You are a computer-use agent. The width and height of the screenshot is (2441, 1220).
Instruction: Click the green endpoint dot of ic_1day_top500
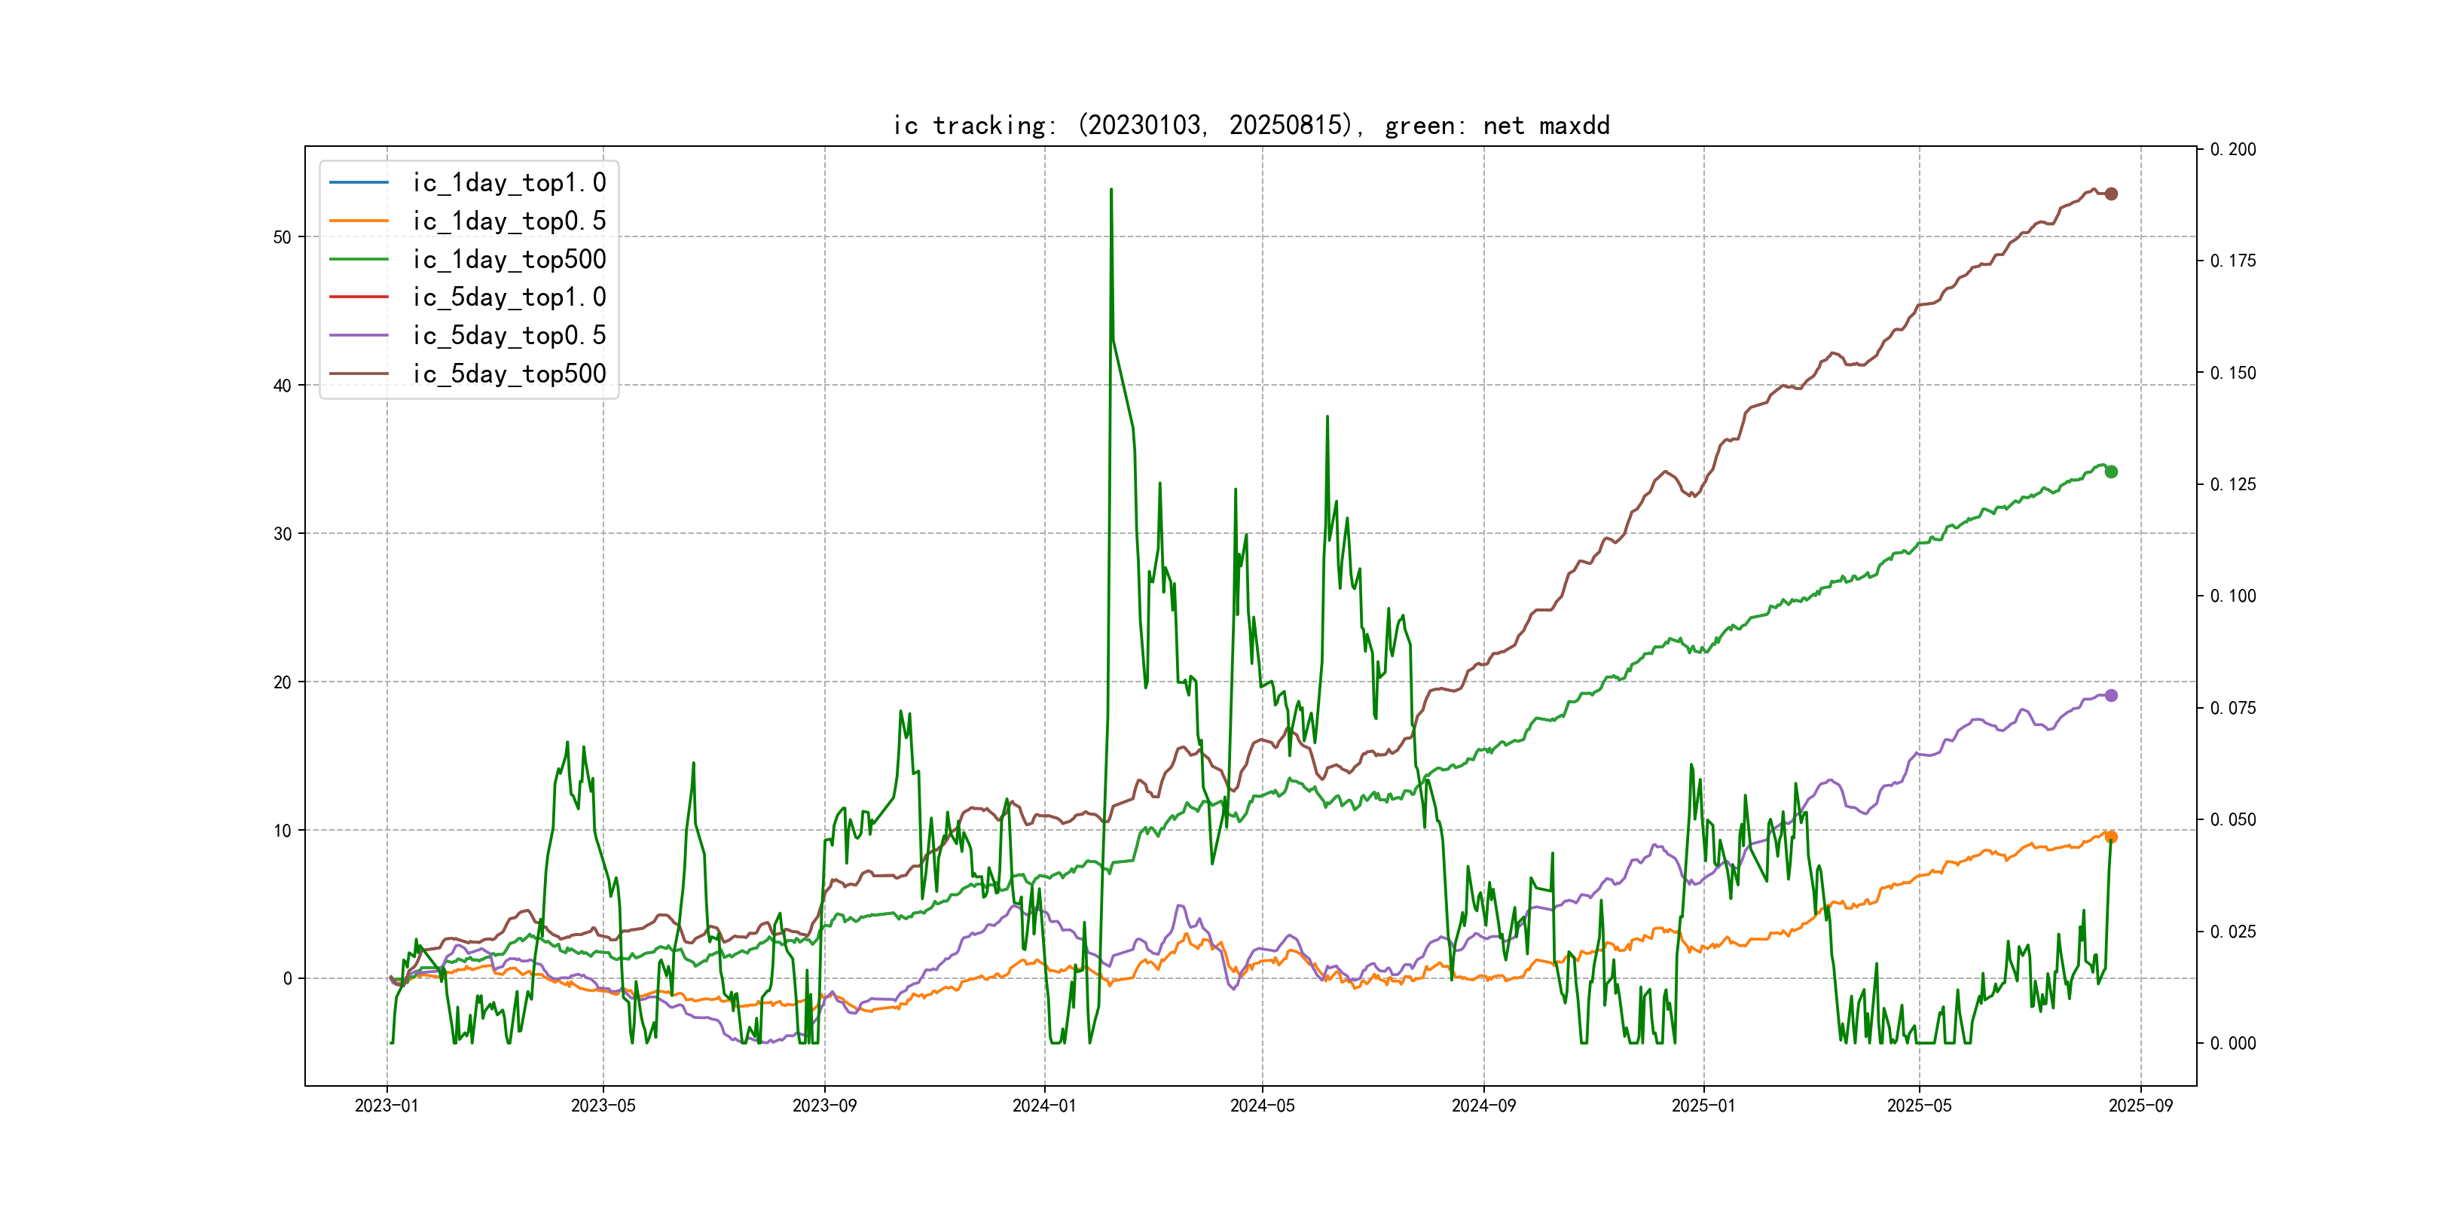2110,471
